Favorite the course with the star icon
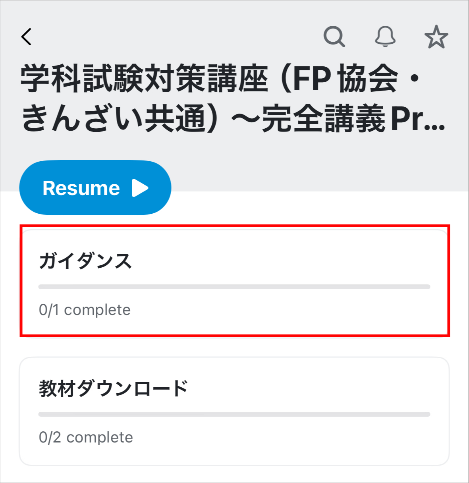Viewport: 469px width, 483px height. 436,37
